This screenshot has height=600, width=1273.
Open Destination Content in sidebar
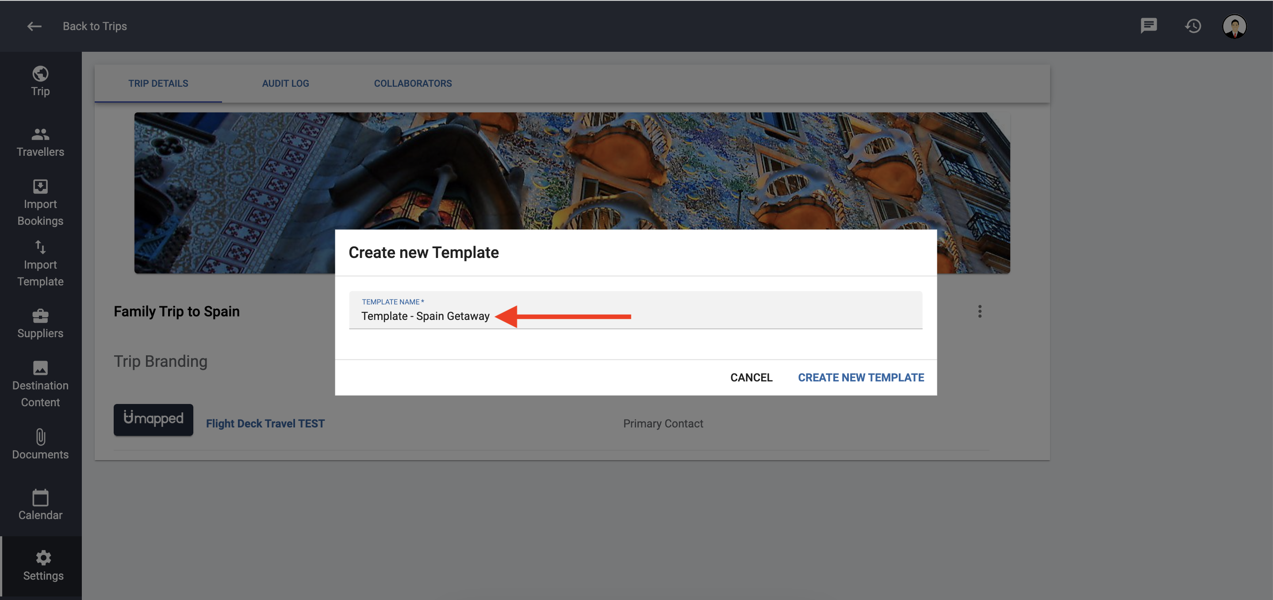(41, 385)
